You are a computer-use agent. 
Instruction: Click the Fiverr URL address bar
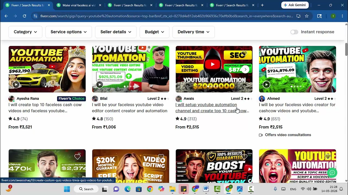pyautogui.click(x=166, y=16)
